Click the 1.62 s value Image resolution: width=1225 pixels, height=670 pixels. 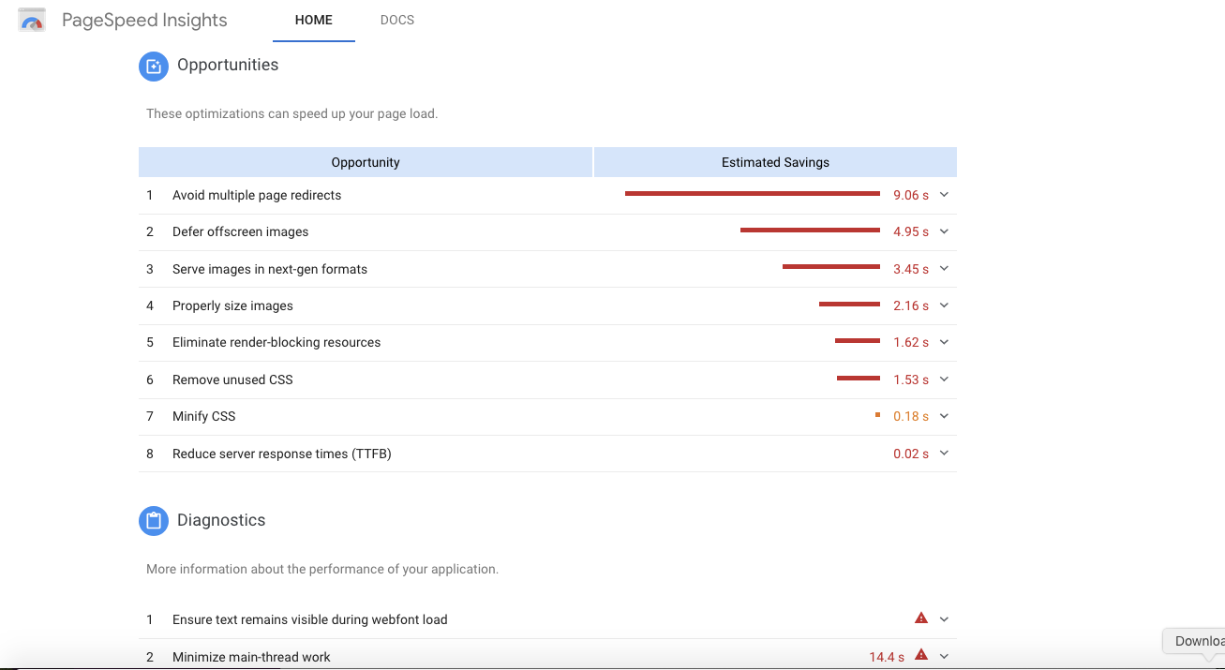(x=911, y=342)
